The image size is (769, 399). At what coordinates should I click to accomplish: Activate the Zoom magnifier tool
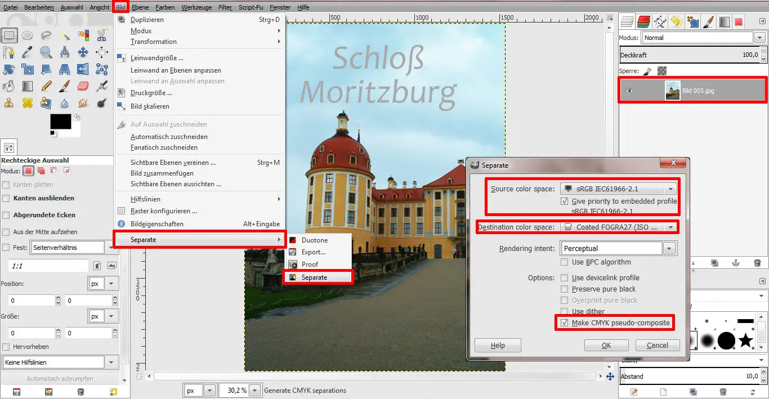pyautogui.click(x=46, y=53)
